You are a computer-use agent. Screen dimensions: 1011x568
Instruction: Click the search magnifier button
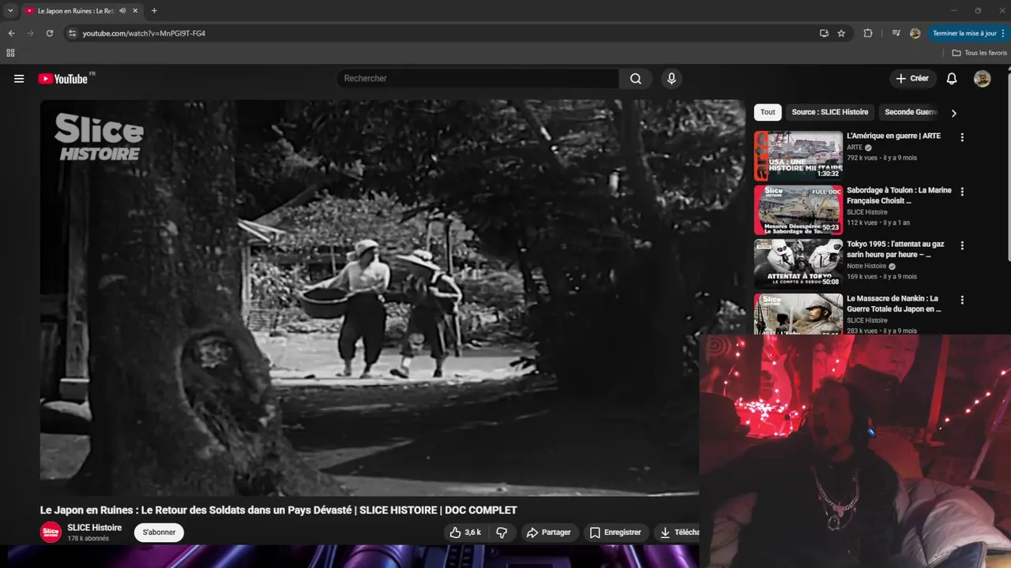click(636, 79)
